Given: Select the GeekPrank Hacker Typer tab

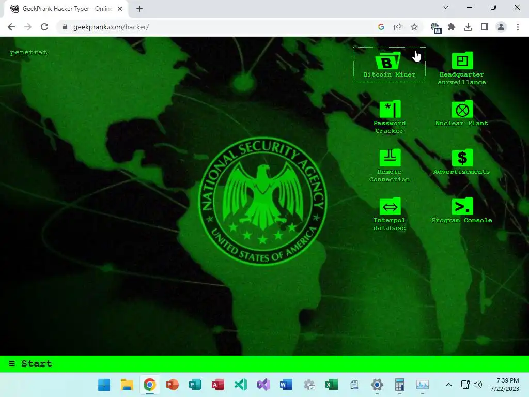Looking at the screenshot, I should [x=66, y=9].
